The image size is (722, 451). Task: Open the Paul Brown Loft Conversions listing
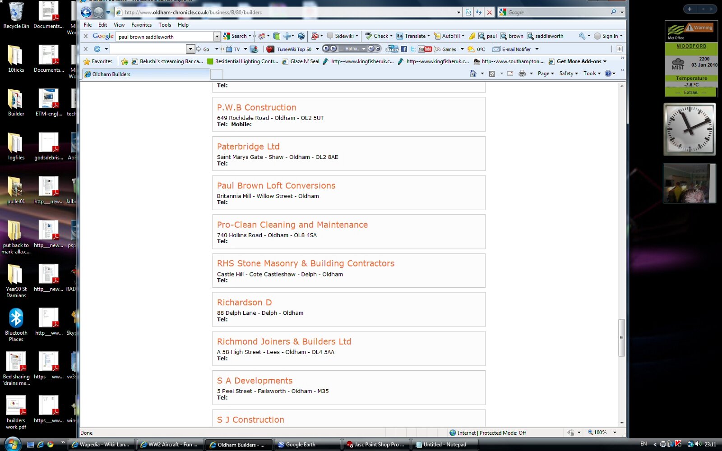click(x=276, y=186)
